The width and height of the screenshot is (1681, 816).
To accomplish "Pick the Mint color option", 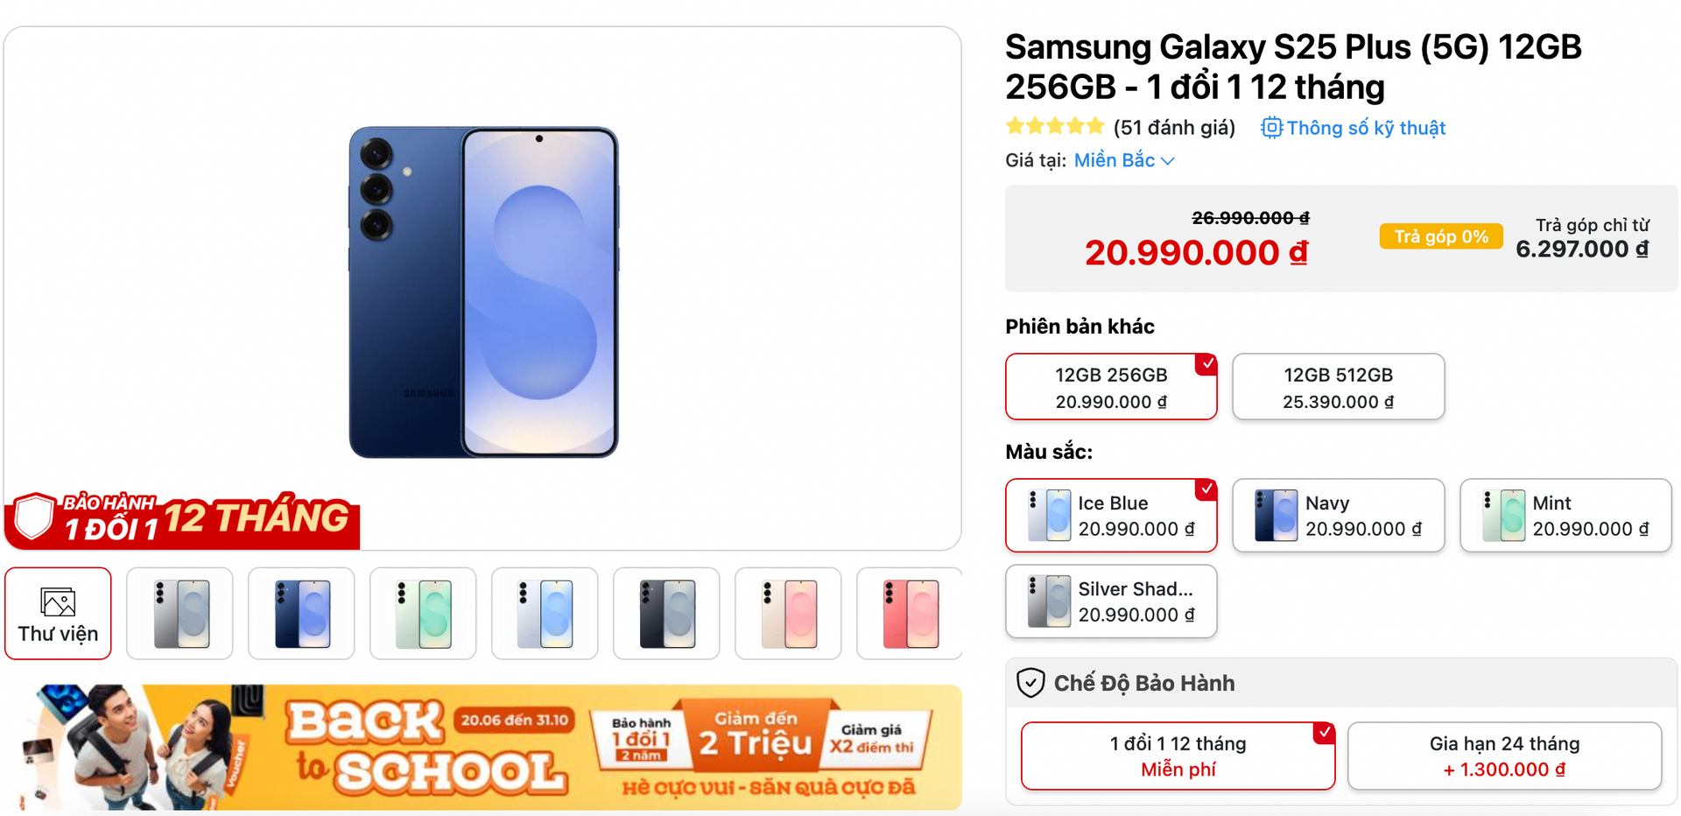I will (1565, 516).
